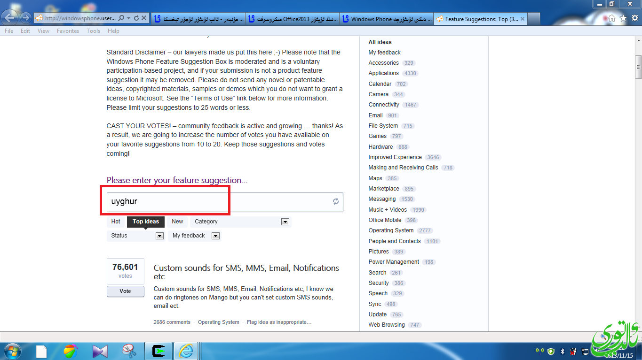Open the Favorites star icon
642x360 pixels.
[623, 18]
